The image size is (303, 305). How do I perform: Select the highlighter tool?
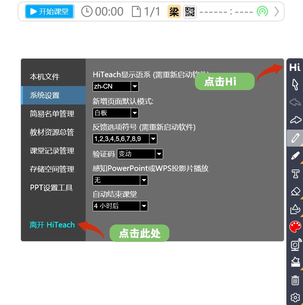pyautogui.click(x=295, y=156)
